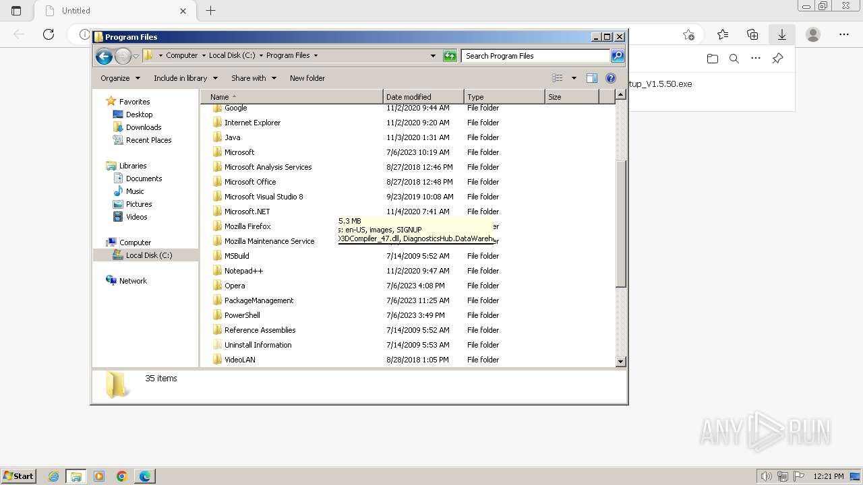Select the Notepad++ folder icon
The image size is (863, 485).
(x=217, y=271)
